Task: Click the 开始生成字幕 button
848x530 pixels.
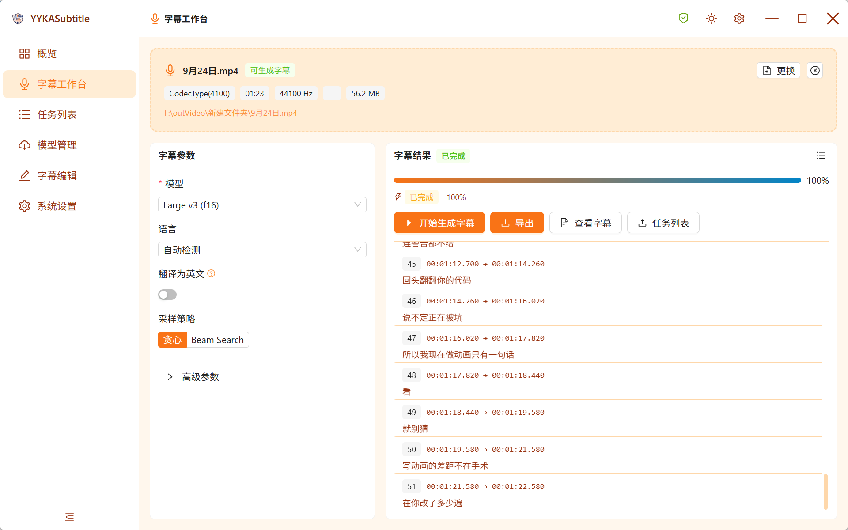Action: (439, 223)
